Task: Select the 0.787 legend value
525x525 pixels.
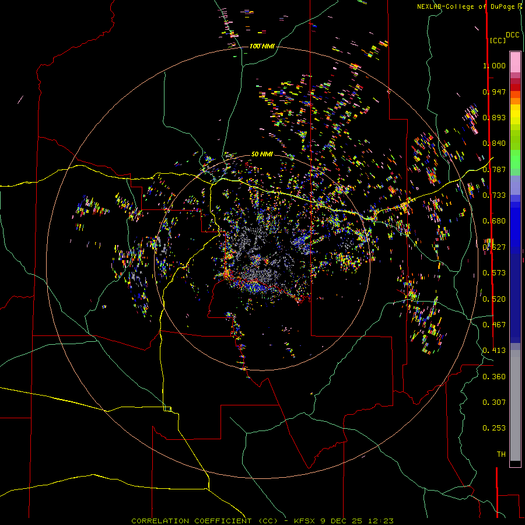Action: coord(494,169)
